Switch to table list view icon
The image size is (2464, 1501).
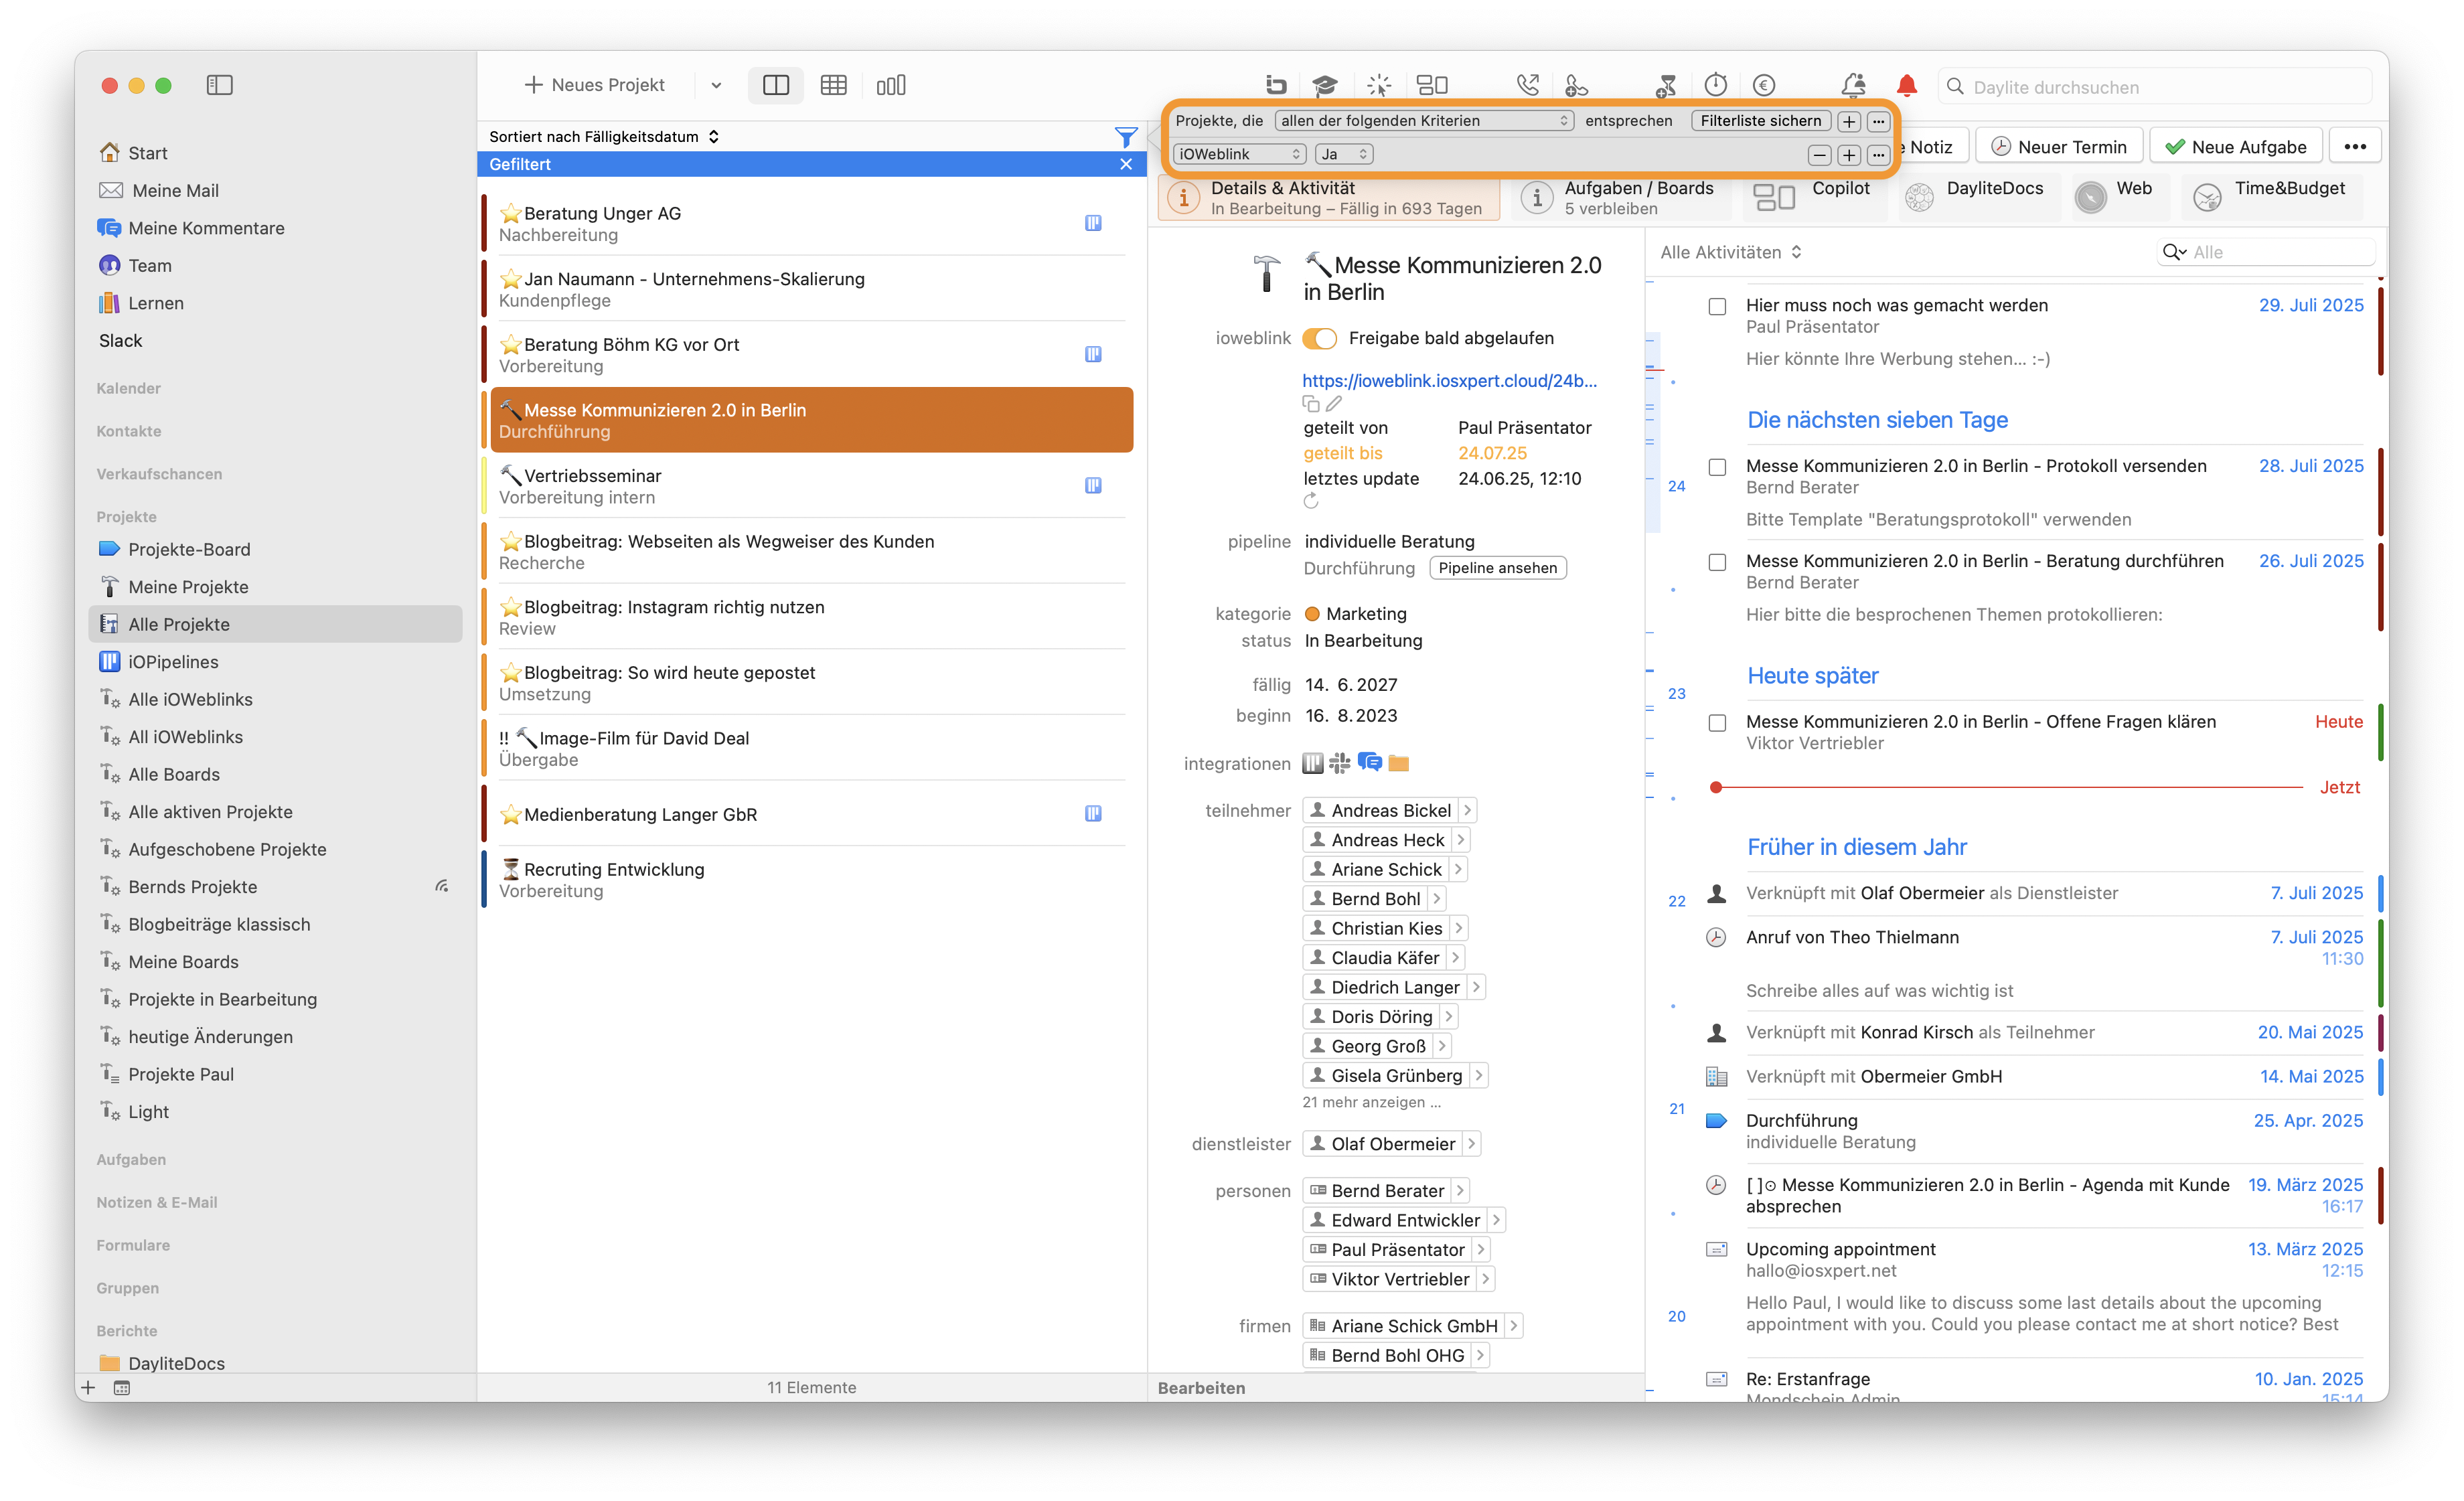tap(833, 85)
